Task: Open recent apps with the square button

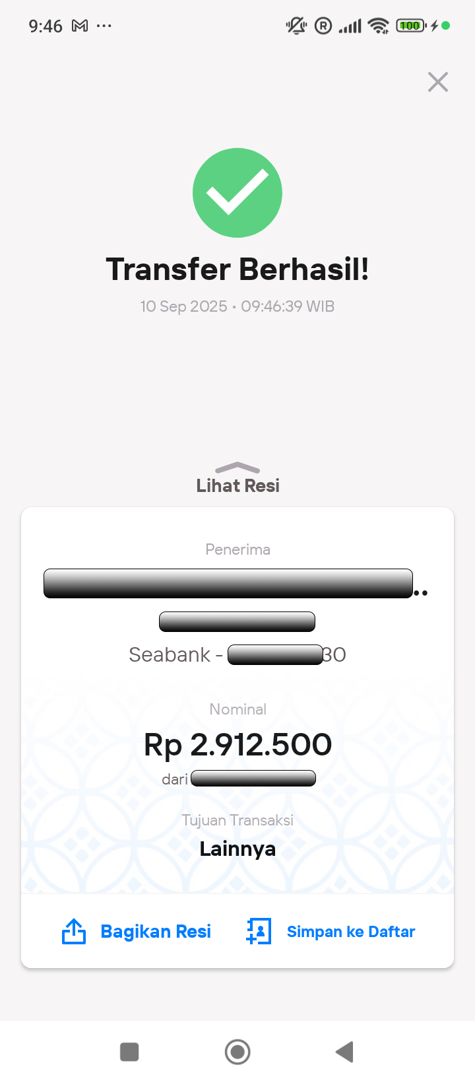Action: click(x=129, y=1051)
